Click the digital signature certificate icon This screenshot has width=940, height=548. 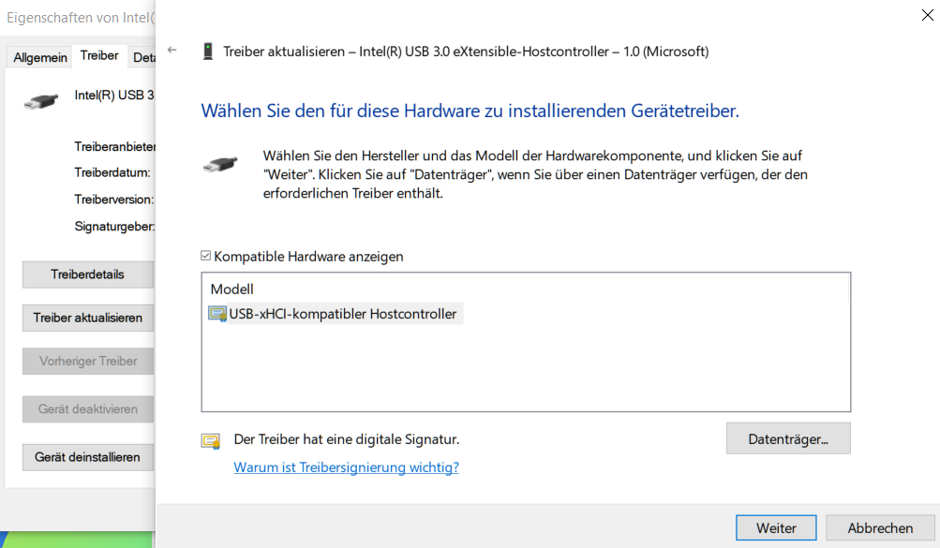[x=211, y=442]
